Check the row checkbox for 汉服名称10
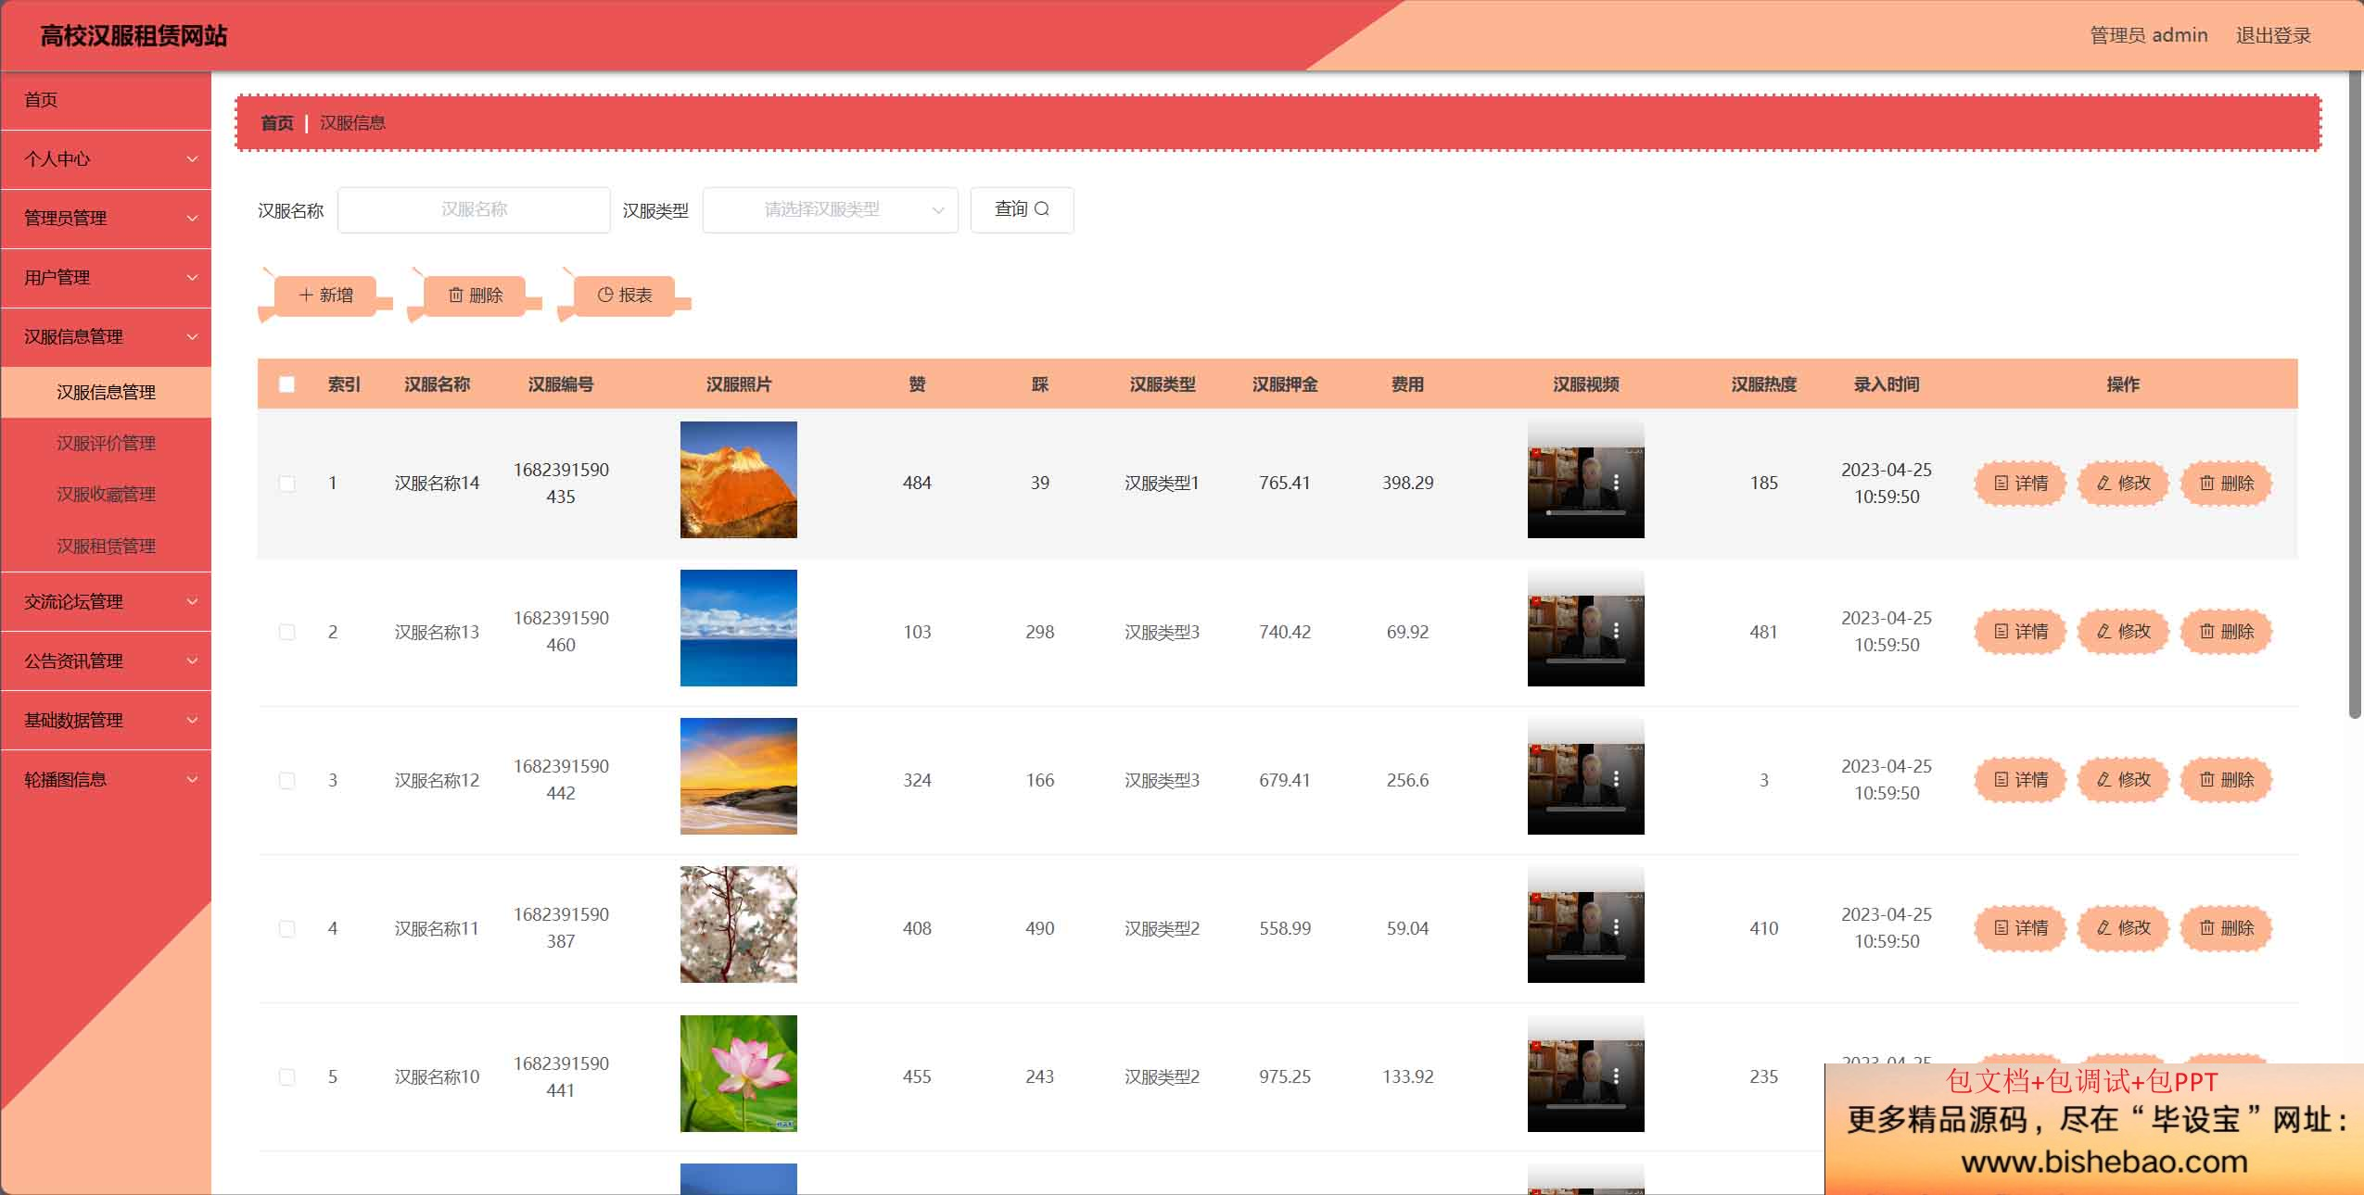Image resolution: width=2364 pixels, height=1195 pixels. pyautogui.click(x=286, y=1076)
